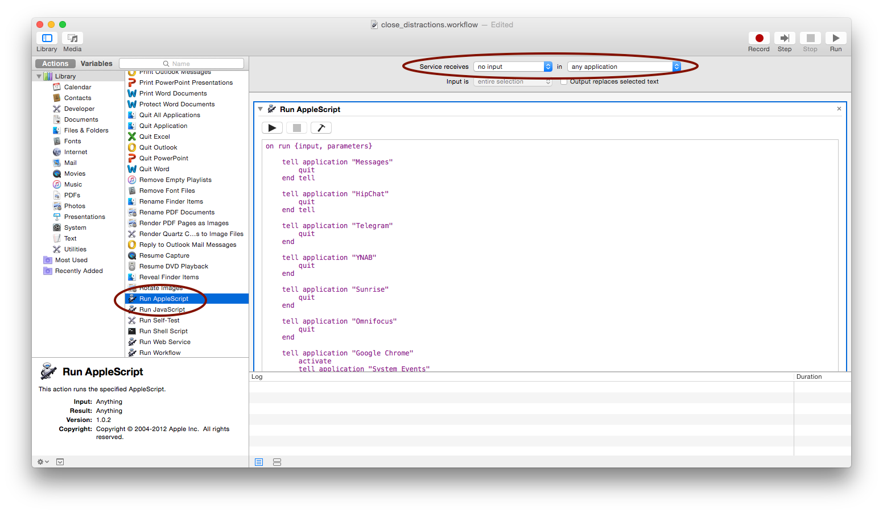Click the Name search field
Image resolution: width=883 pixels, height=513 pixels.
pos(181,64)
